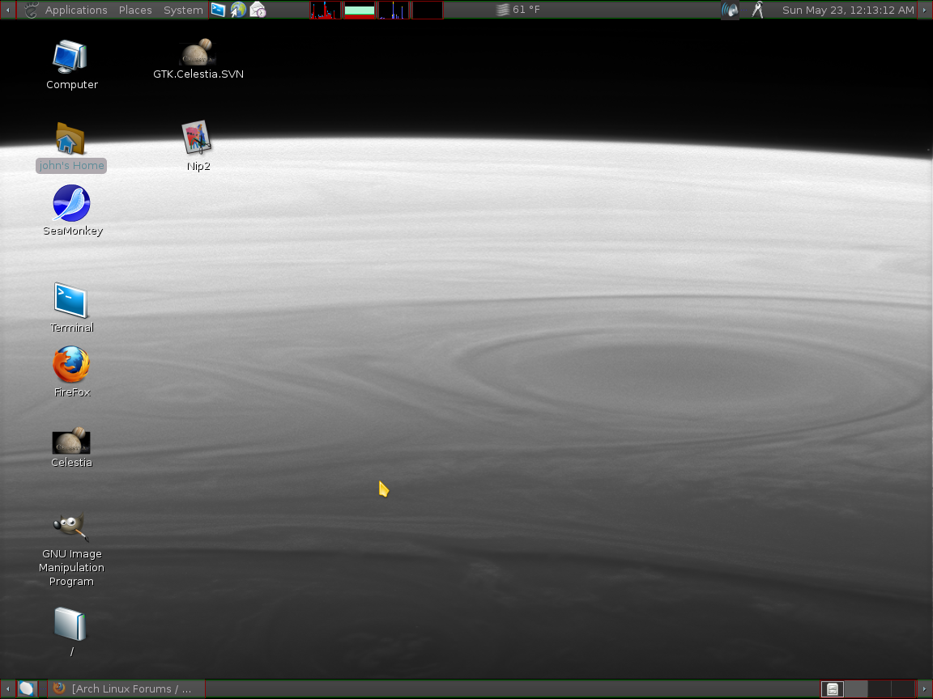Click the mail clock launcher in top panel

coord(258,10)
